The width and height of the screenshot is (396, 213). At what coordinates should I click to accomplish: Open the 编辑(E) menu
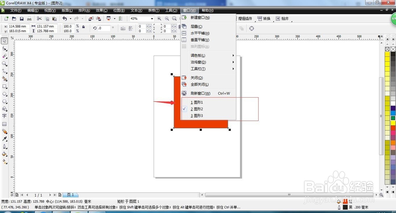pyautogui.click(x=33, y=10)
